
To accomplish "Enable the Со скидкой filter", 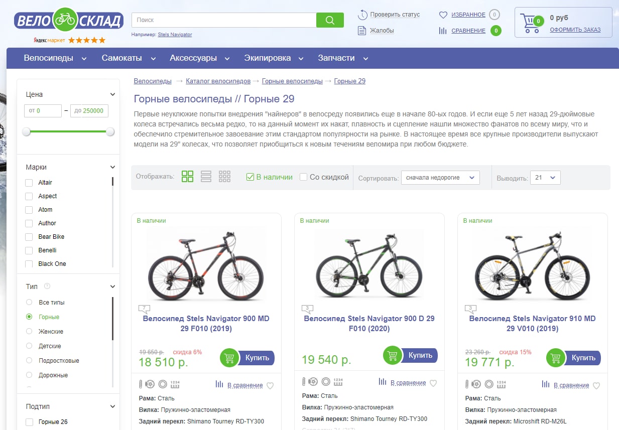I will 303,177.
